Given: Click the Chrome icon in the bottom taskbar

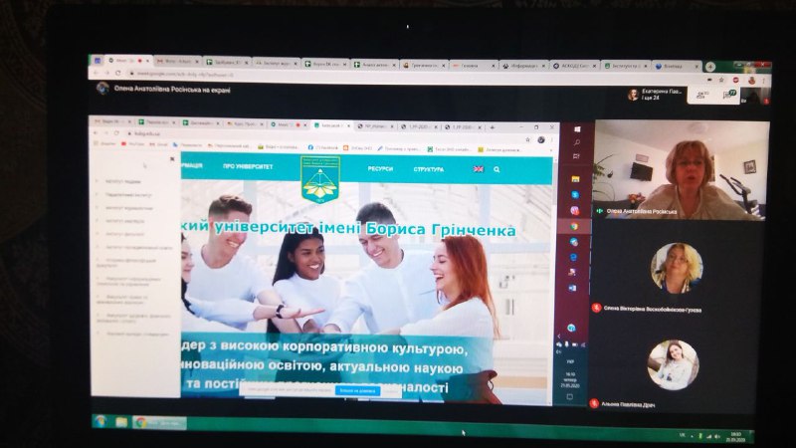Looking at the screenshot, I should click(x=142, y=422).
